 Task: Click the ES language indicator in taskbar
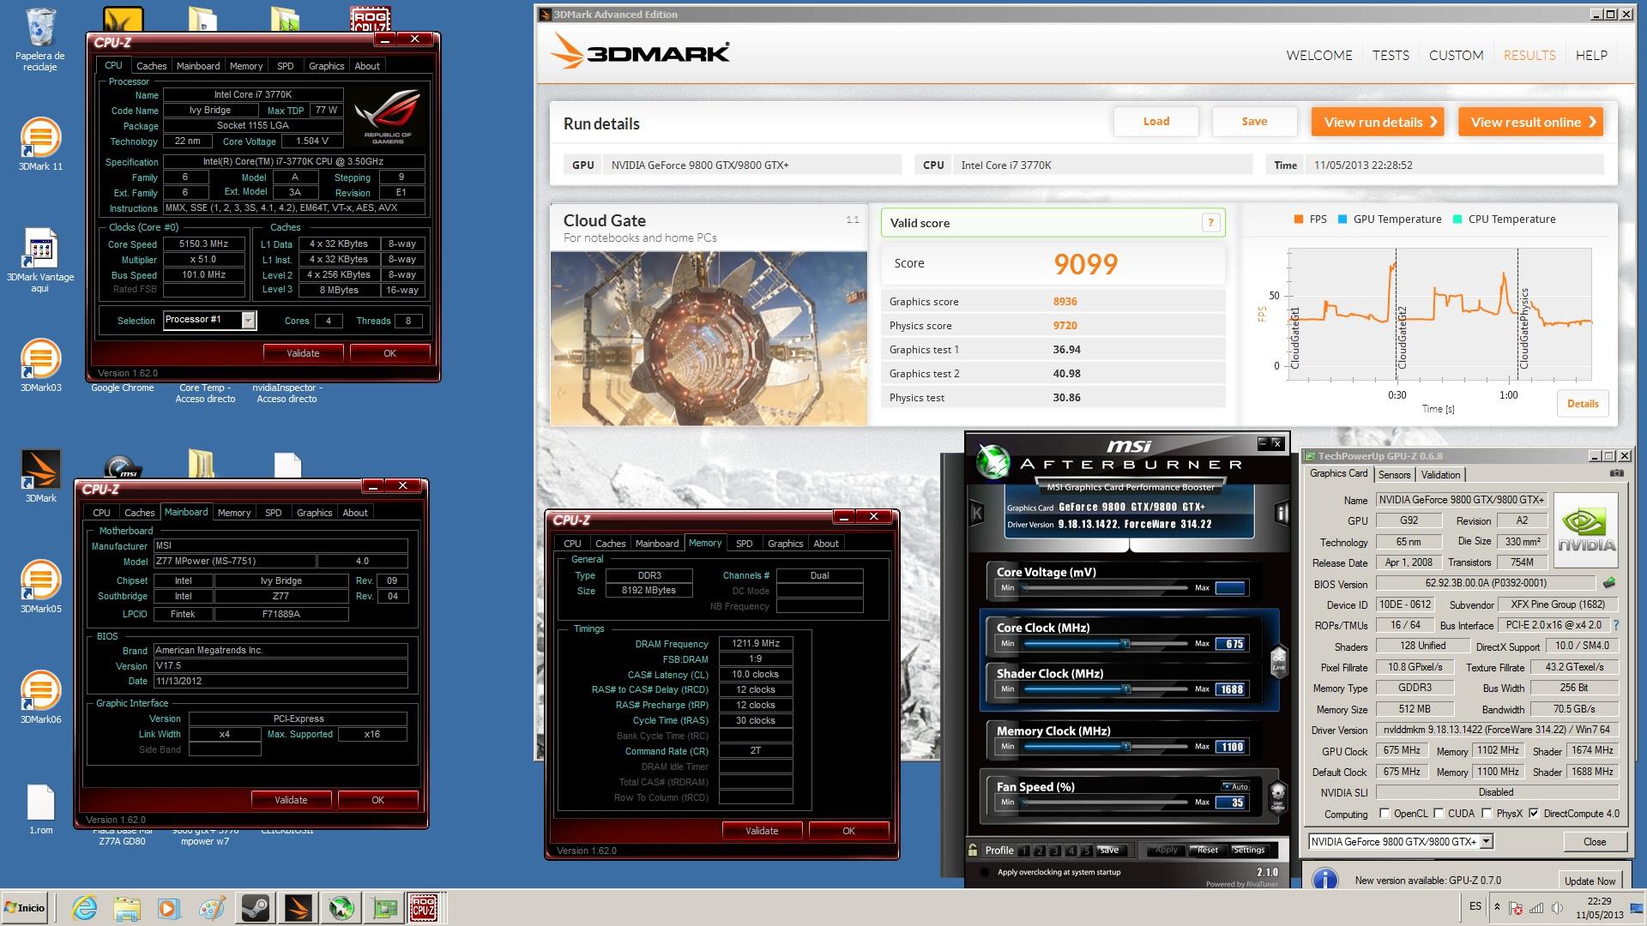1475,906
